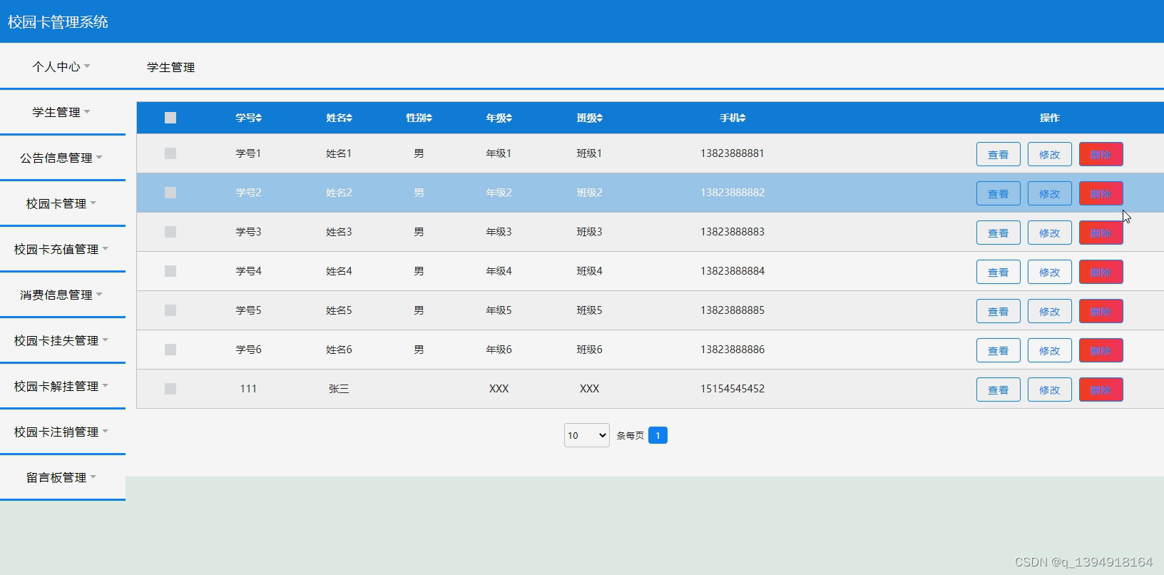Check the checkbox for 学号5 row
Image resolution: width=1164 pixels, height=575 pixels.
click(x=170, y=310)
